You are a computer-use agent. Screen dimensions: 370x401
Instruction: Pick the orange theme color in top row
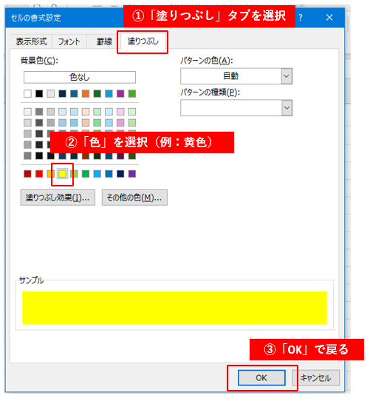point(86,94)
